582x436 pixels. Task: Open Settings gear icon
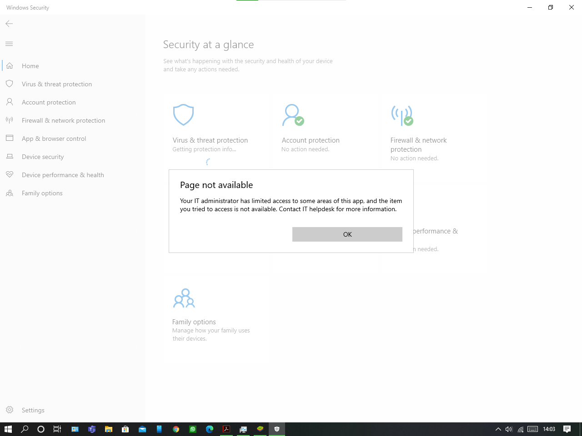[10, 410]
